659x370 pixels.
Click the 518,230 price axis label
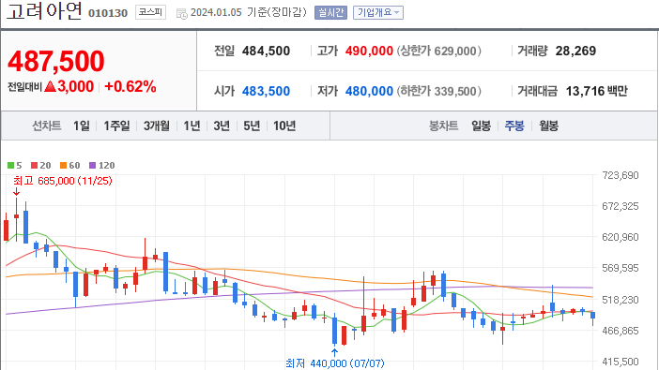click(x=621, y=300)
